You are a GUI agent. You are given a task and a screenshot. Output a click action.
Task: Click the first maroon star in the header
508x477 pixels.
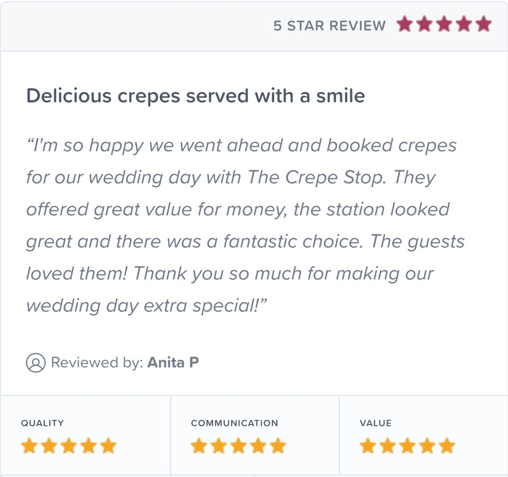405,24
